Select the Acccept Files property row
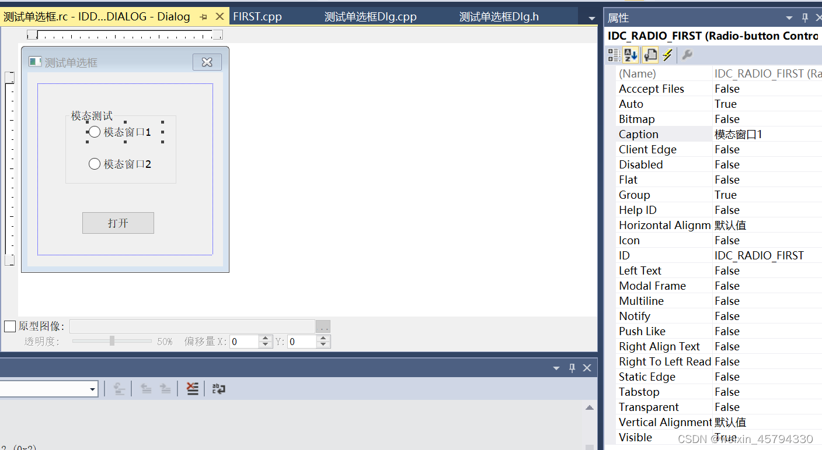 (x=719, y=89)
